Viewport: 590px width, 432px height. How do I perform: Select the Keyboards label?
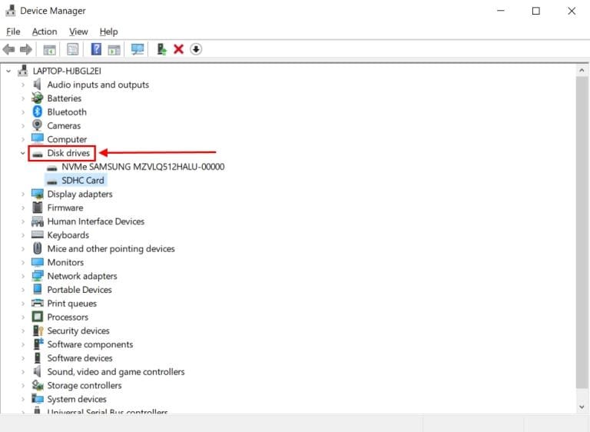(x=68, y=235)
